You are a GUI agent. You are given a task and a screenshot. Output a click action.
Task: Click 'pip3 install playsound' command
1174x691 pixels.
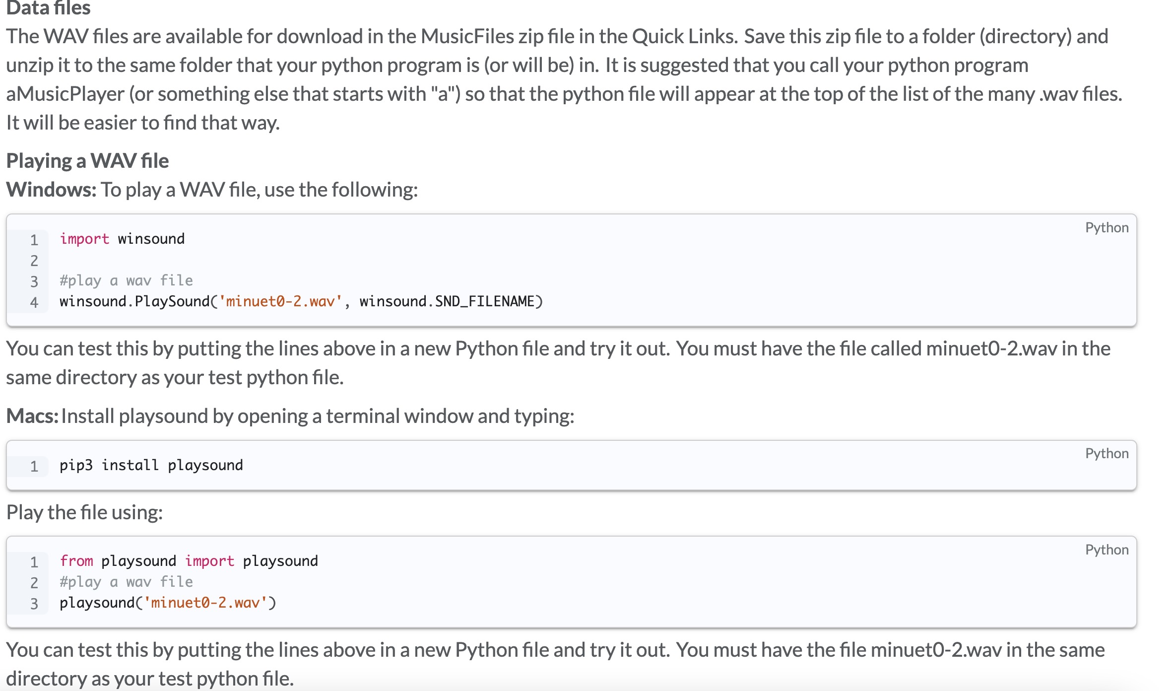pos(151,465)
